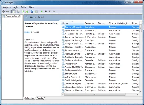Viewport: 144px width, 105px height.
Task: Click gear icon beside Áudio do Windows
Action: point(63,60)
